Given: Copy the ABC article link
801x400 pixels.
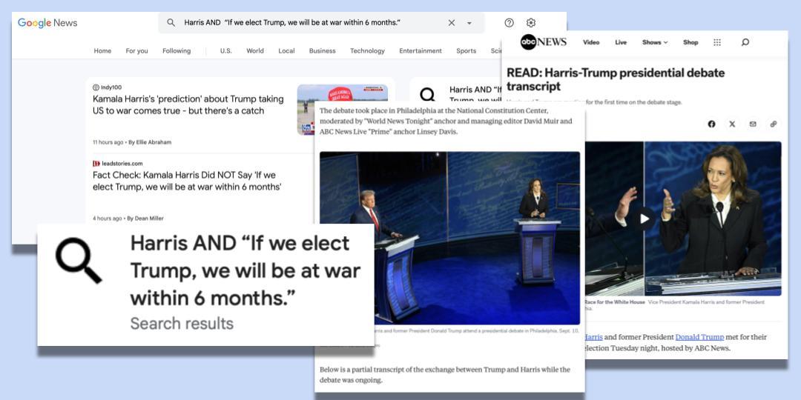Looking at the screenshot, I should pos(774,124).
